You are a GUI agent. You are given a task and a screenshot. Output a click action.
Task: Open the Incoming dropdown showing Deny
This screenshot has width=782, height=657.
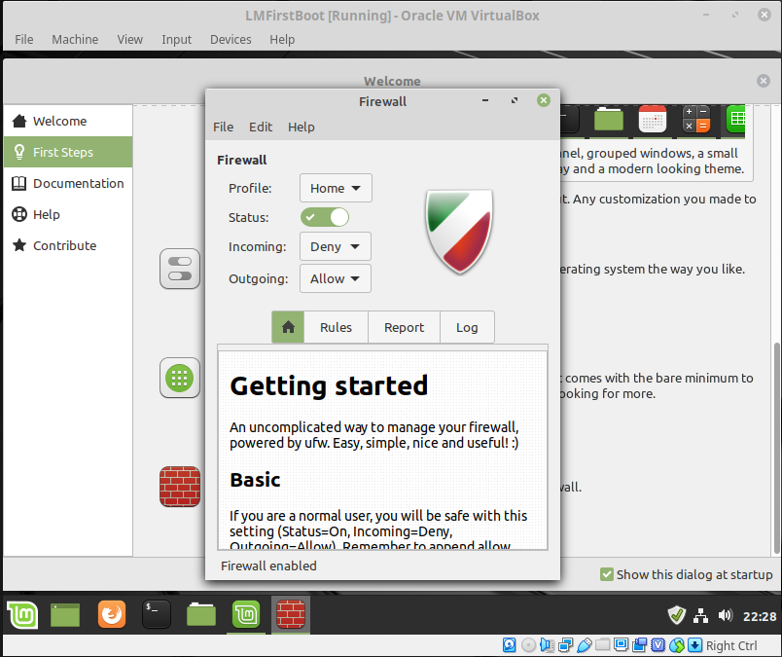tap(336, 246)
